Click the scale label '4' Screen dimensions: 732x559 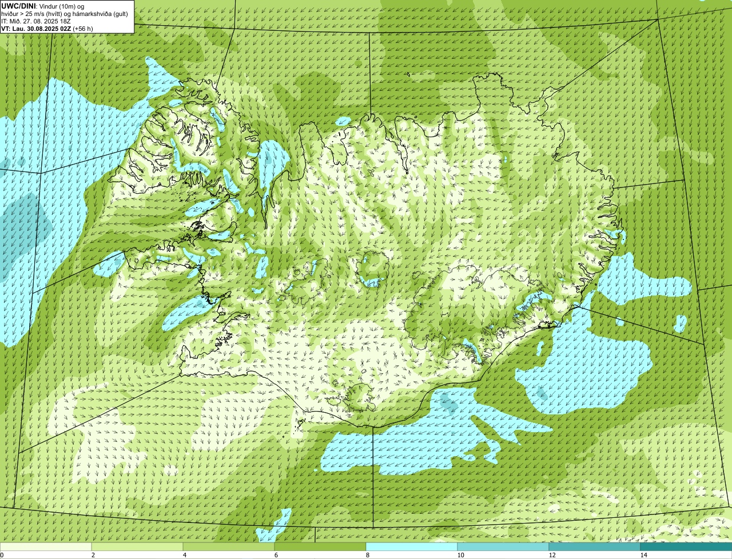point(184,555)
